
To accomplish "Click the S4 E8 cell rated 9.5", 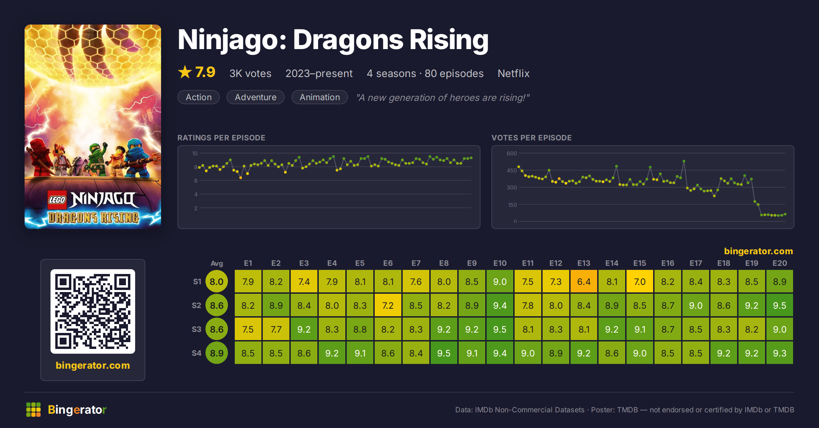I will [444, 353].
